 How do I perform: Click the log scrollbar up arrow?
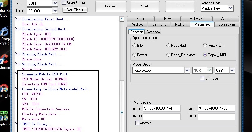pos(122,19)
